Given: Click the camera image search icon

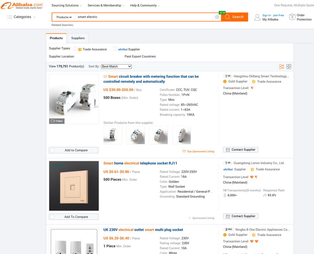Looking at the screenshot, I should click(217, 17).
